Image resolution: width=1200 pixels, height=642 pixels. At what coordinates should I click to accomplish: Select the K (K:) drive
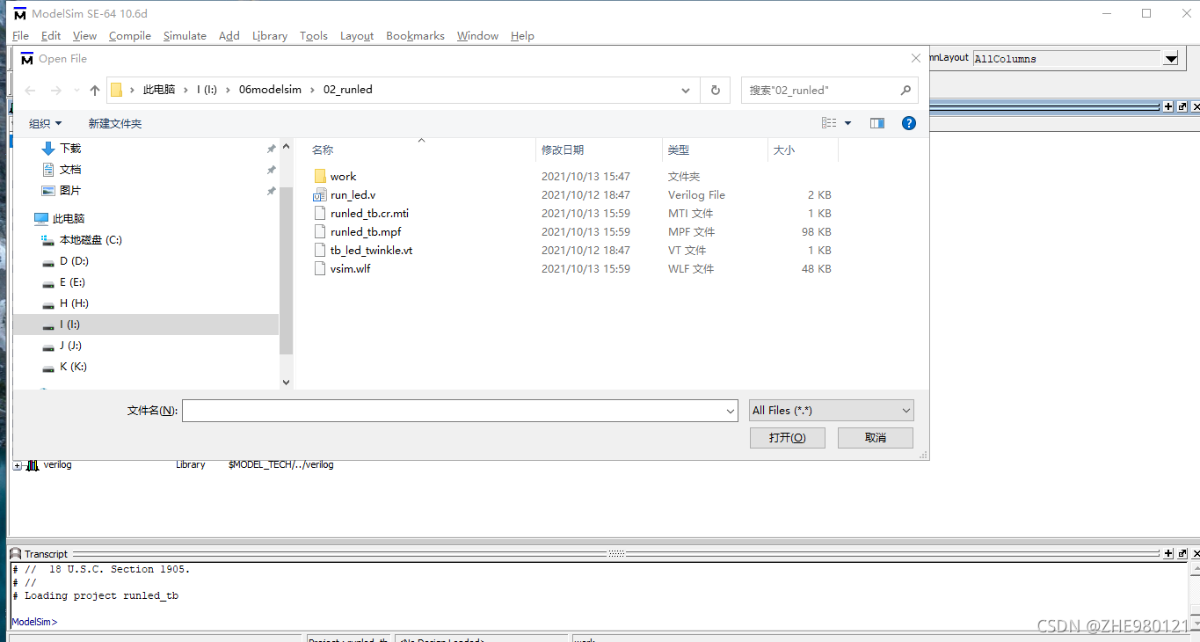[73, 367]
